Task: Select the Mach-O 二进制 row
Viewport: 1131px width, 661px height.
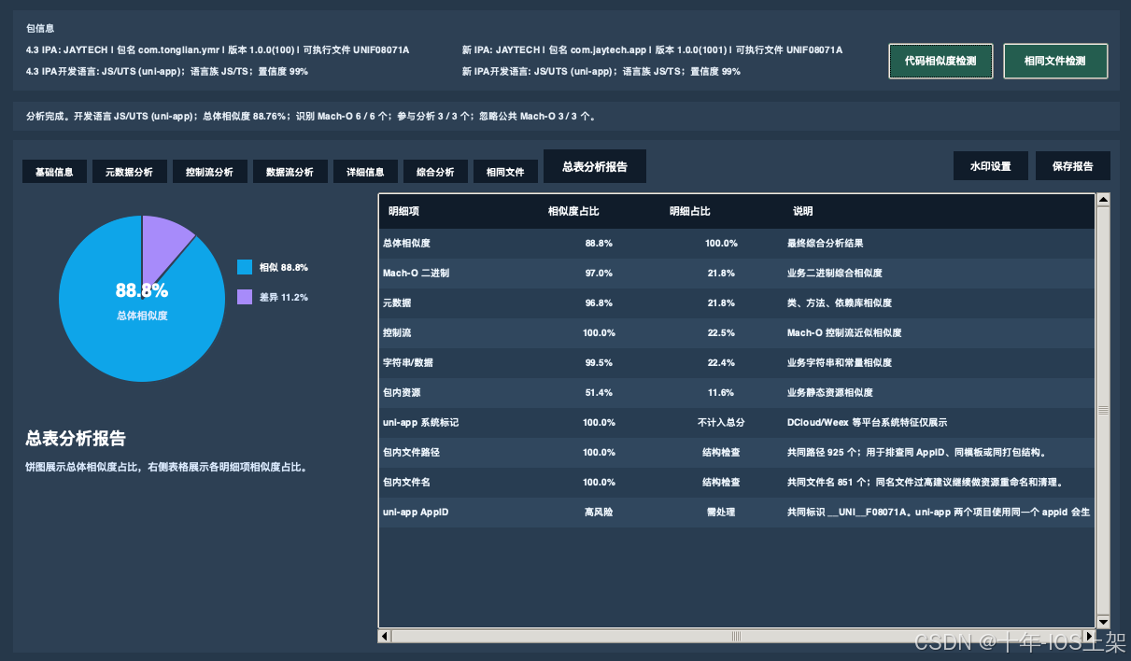Action: pos(736,273)
